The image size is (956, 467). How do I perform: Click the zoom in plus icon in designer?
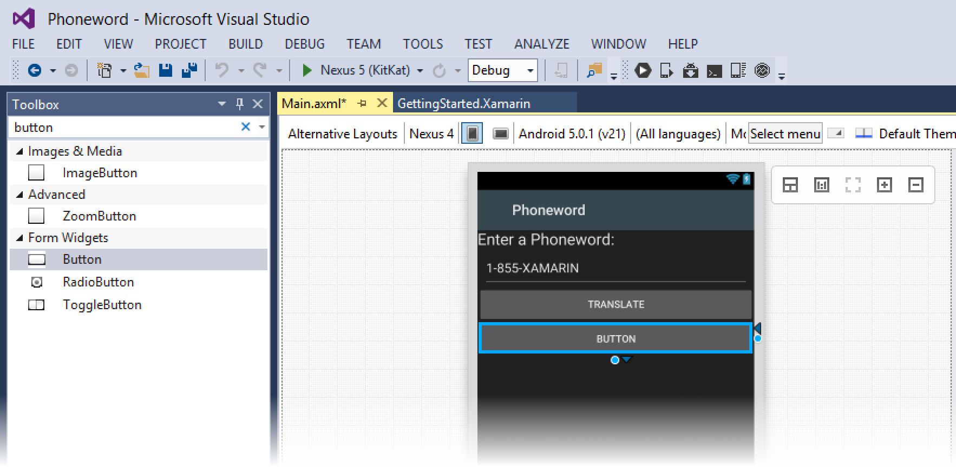pyautogui.click(x=884, y=185)
